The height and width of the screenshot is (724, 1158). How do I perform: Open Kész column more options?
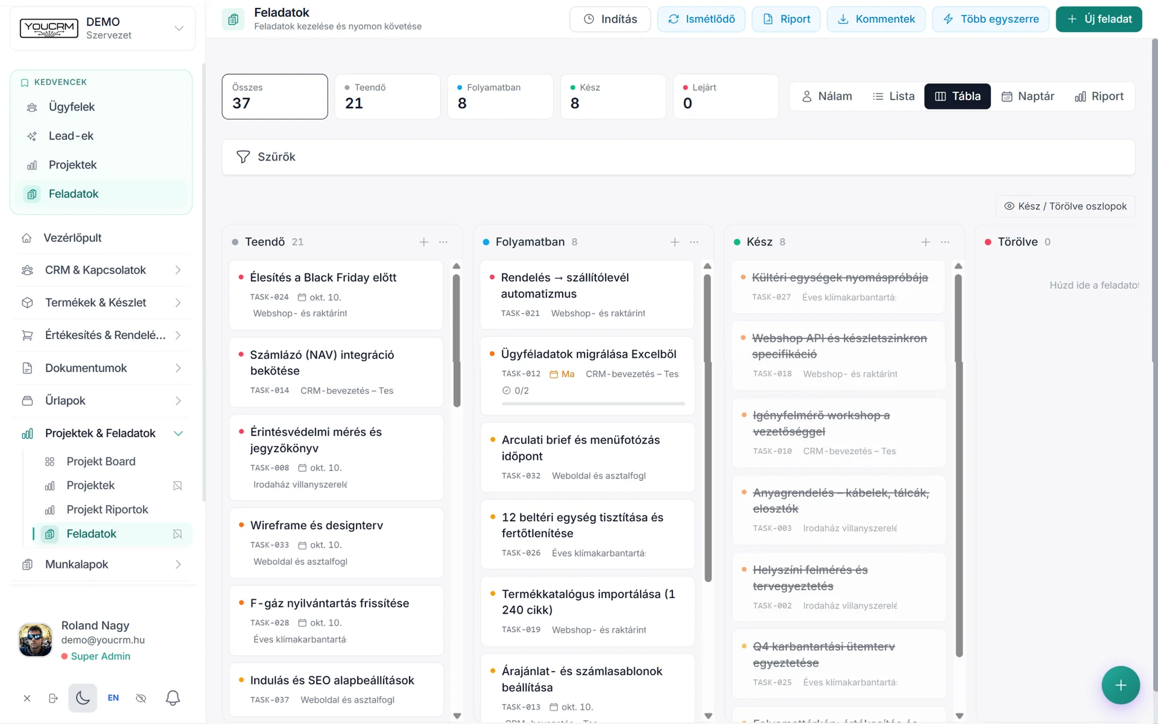pos(945,242)
